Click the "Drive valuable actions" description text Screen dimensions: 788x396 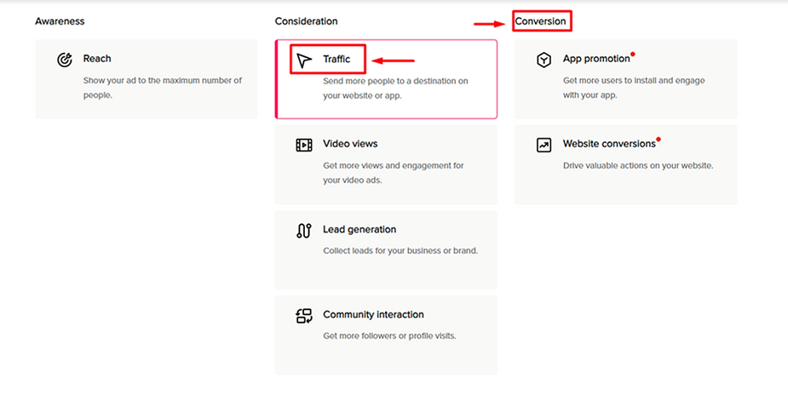click(x=638, y=165)
